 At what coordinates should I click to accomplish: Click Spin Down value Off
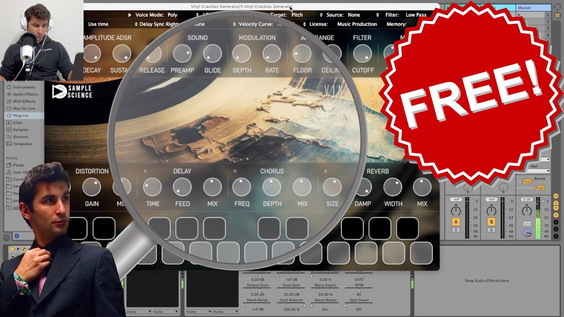click(x=359, y=309)
